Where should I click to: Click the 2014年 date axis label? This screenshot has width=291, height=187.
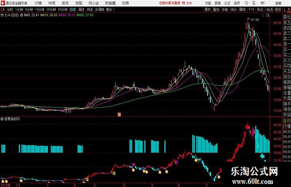pyautogui.click(x=6, y=185)
